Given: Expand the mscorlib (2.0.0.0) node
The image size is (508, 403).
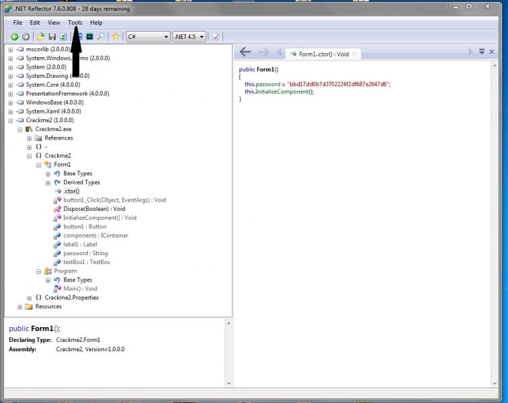Looking at the screenshot, I should [x=10, y=50].
